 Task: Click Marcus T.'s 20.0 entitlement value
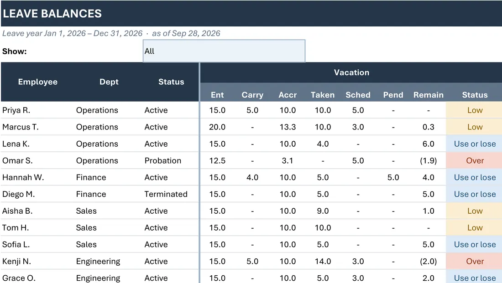(217, 127)
